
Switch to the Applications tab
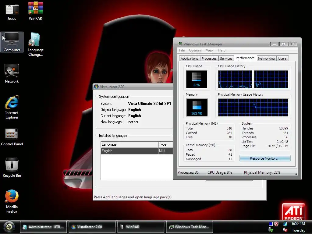(190, 58)
